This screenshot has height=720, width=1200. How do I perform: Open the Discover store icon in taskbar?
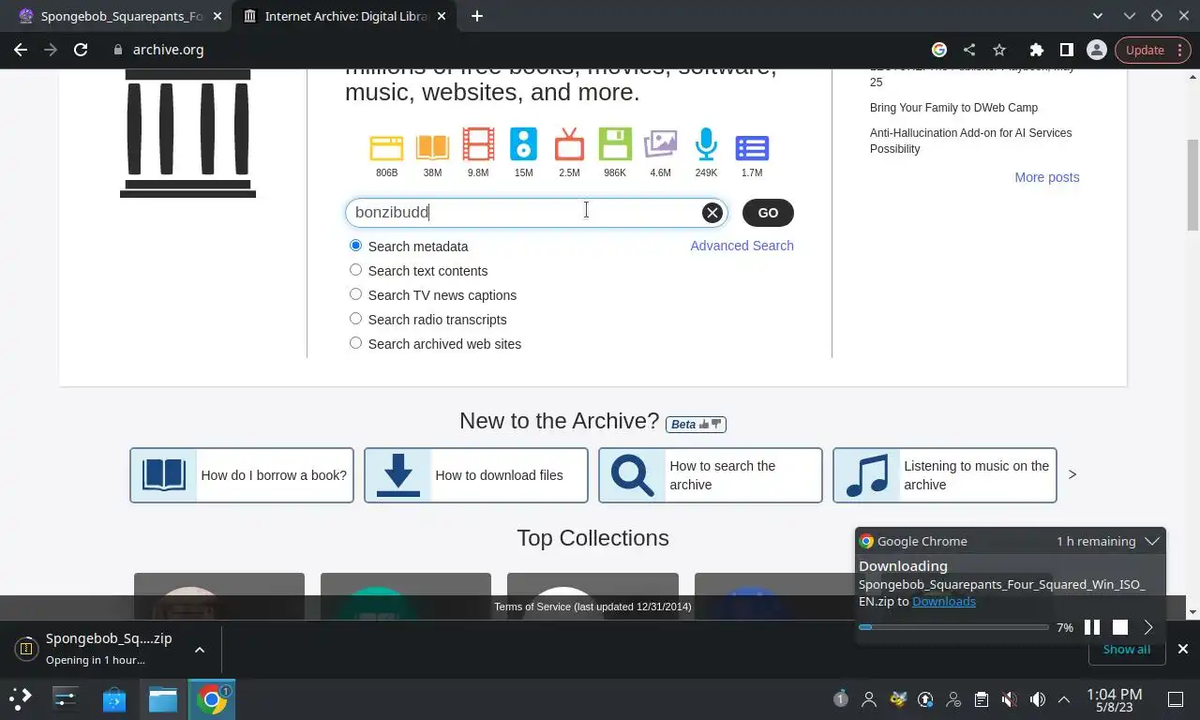click(x=114, y=699)
